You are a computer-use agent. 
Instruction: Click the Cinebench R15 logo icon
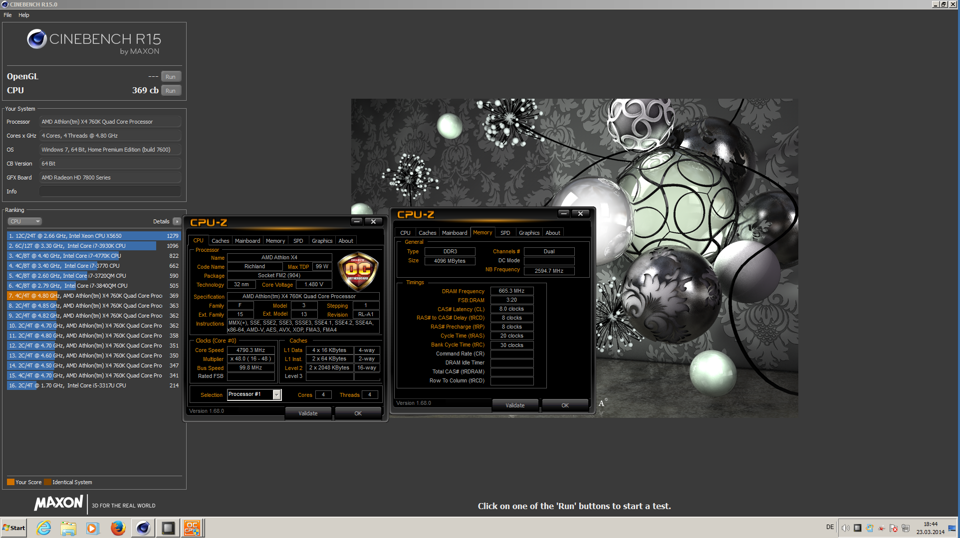(37, 39)
